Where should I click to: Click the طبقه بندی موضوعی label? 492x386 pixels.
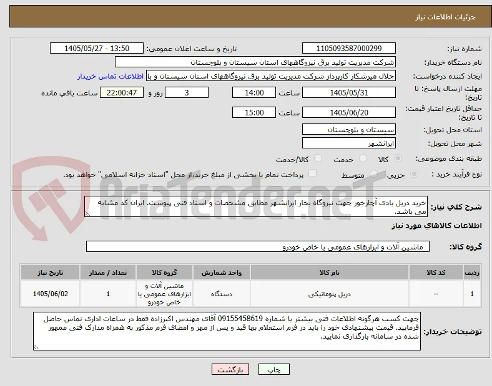point(449,159)
